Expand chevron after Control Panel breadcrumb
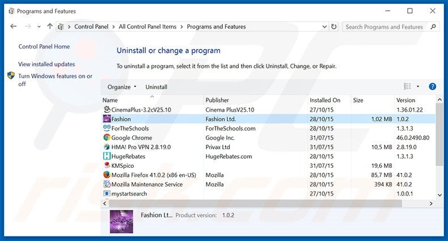448x241 pixels. (114, 27)
